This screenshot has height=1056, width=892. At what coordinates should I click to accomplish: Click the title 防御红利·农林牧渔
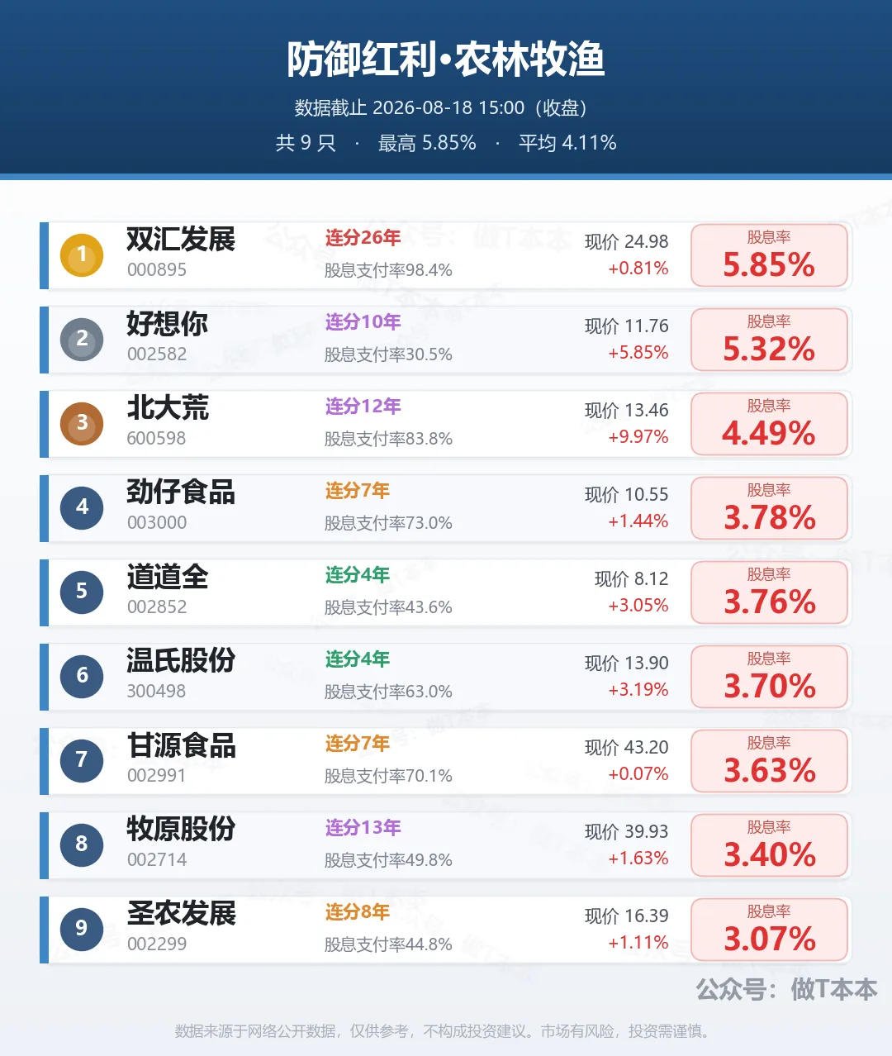446,59
